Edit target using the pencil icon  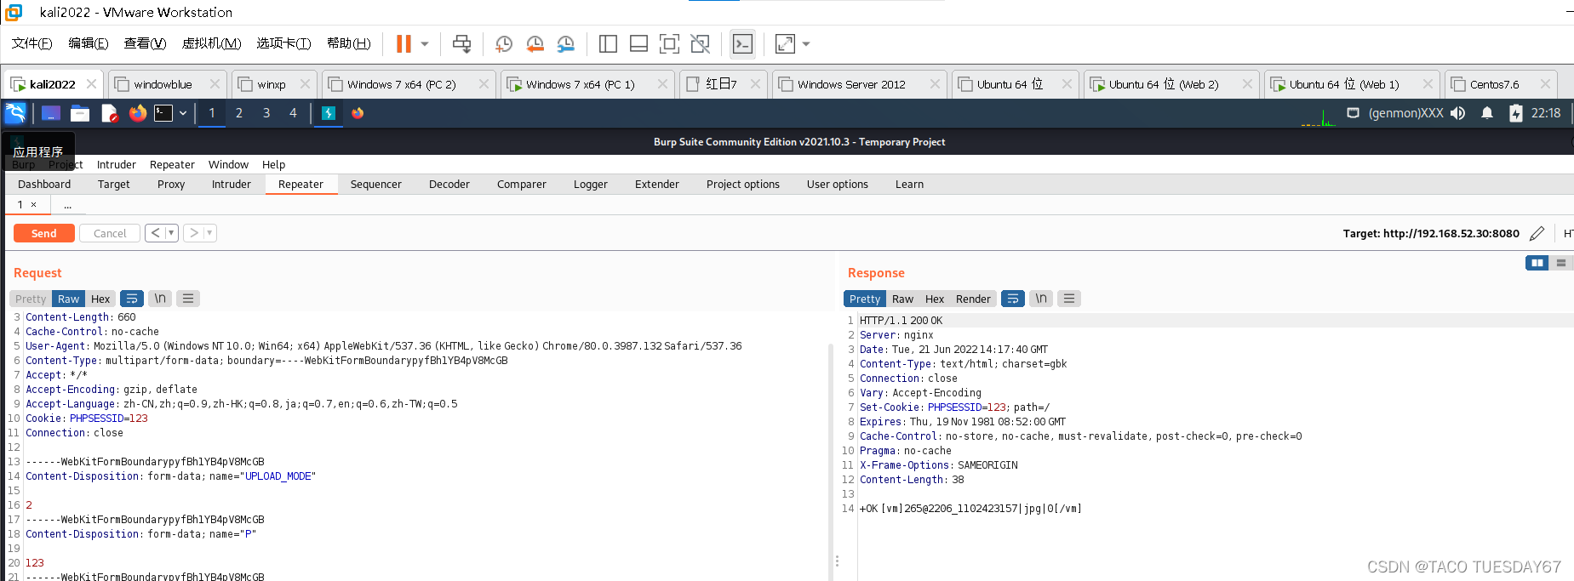pos(1537,233)
